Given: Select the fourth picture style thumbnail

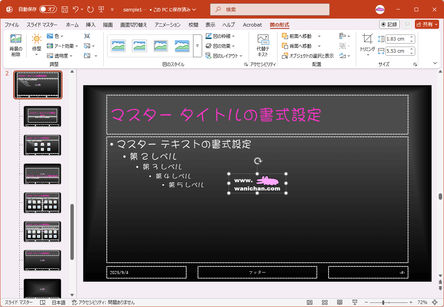Looking at the screenshot, I should click(182, 46).
